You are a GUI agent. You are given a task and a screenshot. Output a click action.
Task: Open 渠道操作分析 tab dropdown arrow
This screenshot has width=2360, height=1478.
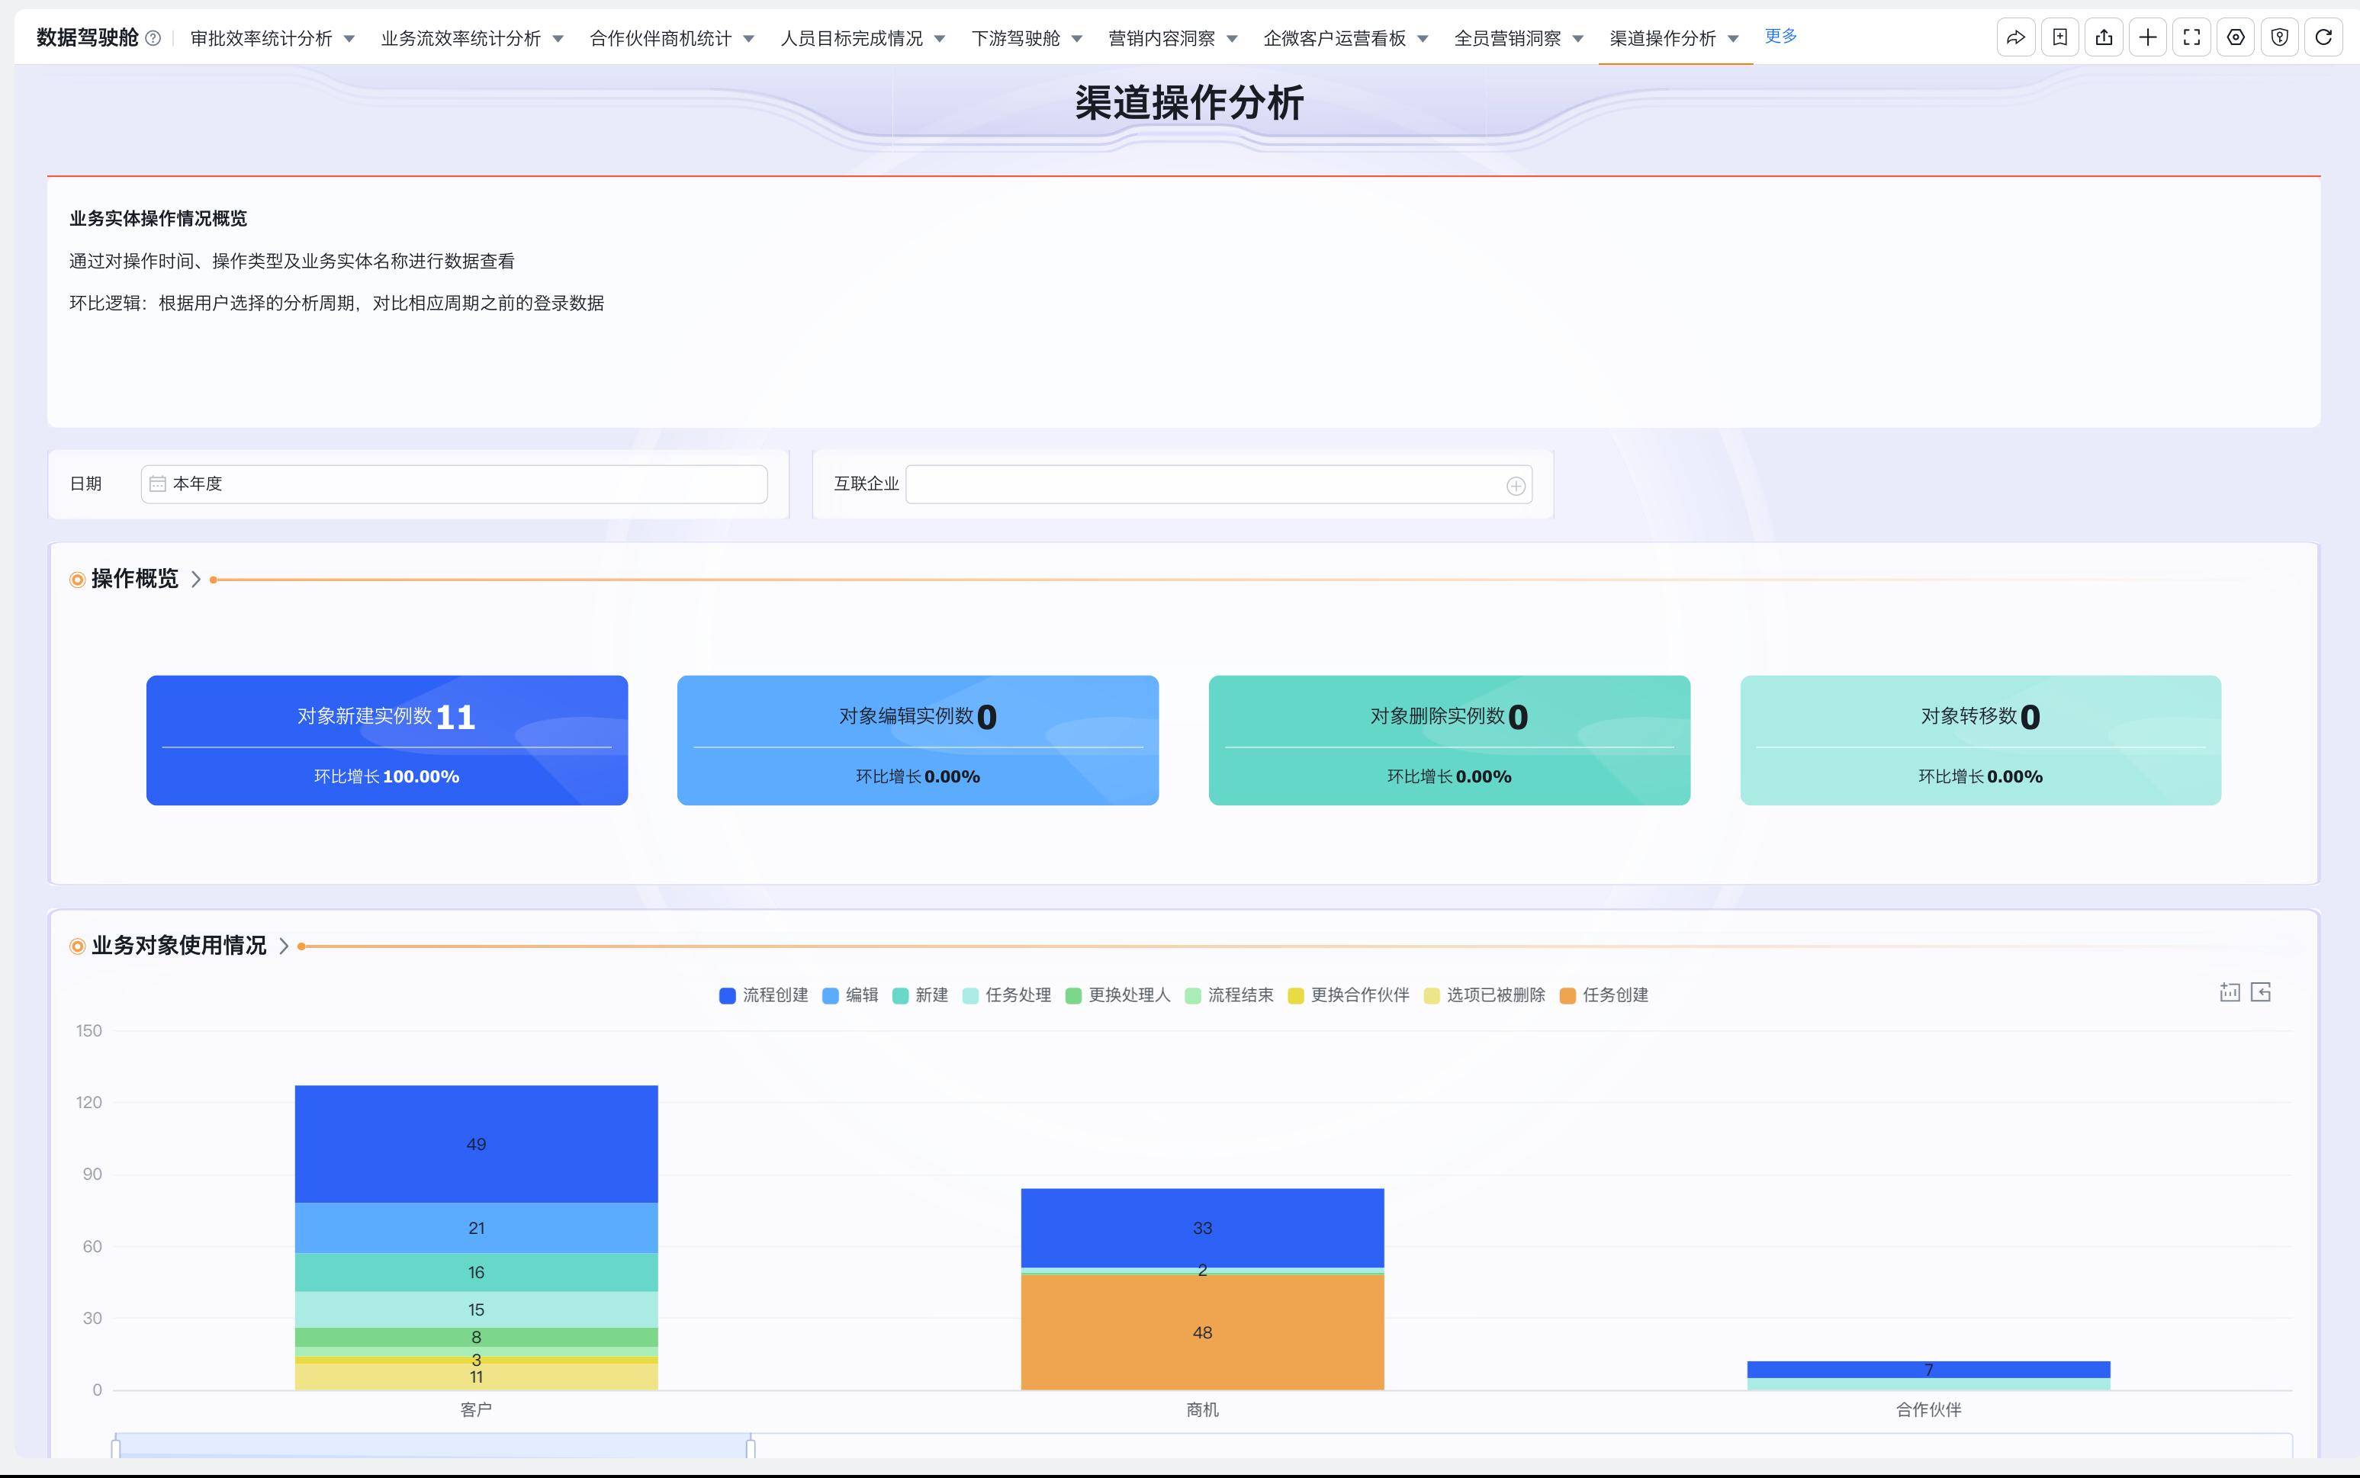[x=1733, y=39]
